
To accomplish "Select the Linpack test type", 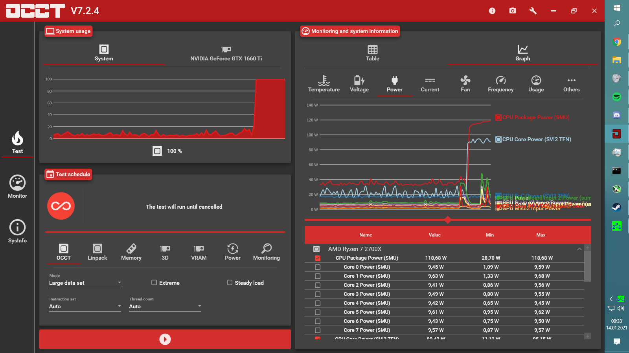I will coord(97,252).
